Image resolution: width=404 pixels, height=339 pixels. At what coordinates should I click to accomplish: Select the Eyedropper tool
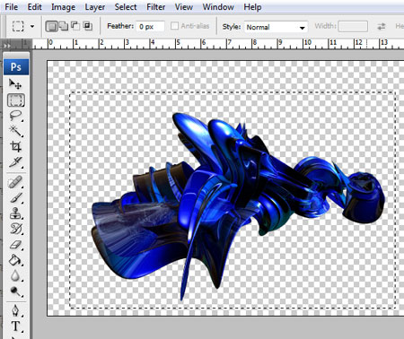point(15,162)
